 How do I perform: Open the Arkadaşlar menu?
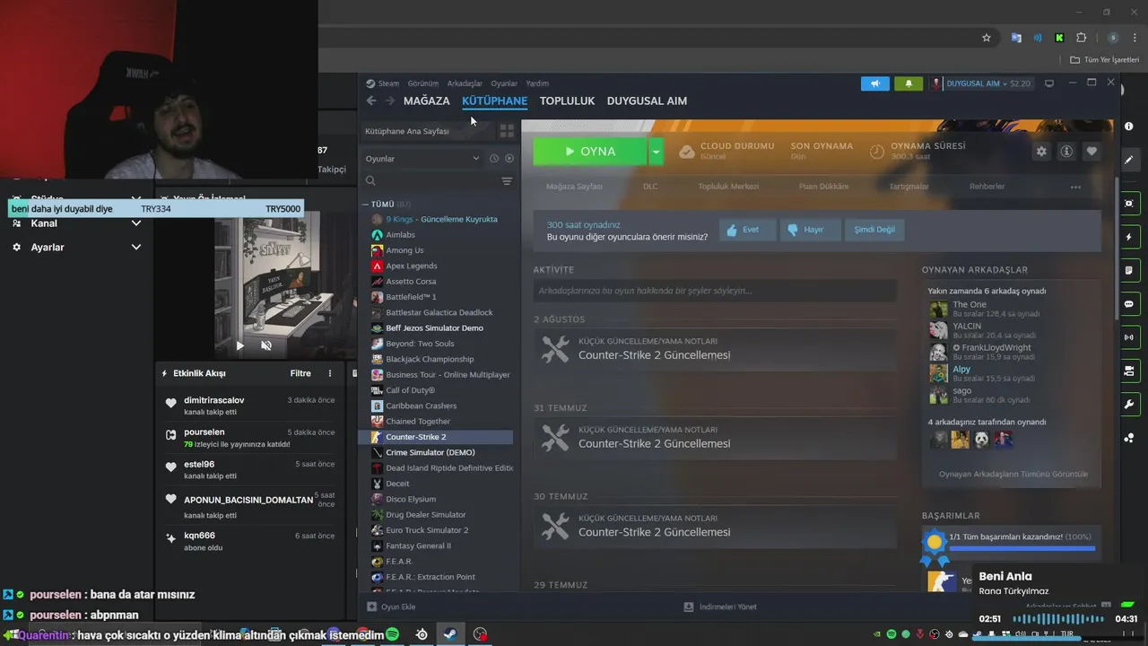click(x=465, y=83)
